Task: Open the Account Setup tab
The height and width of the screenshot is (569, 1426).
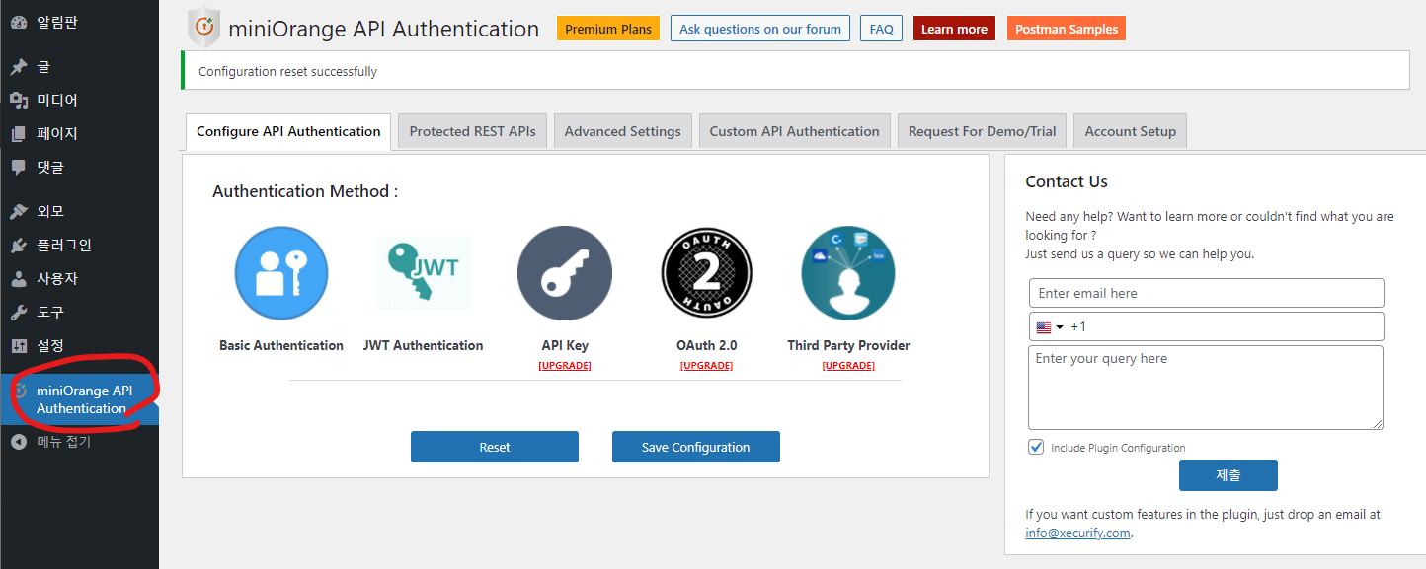Action: (x=1130, y=131)
